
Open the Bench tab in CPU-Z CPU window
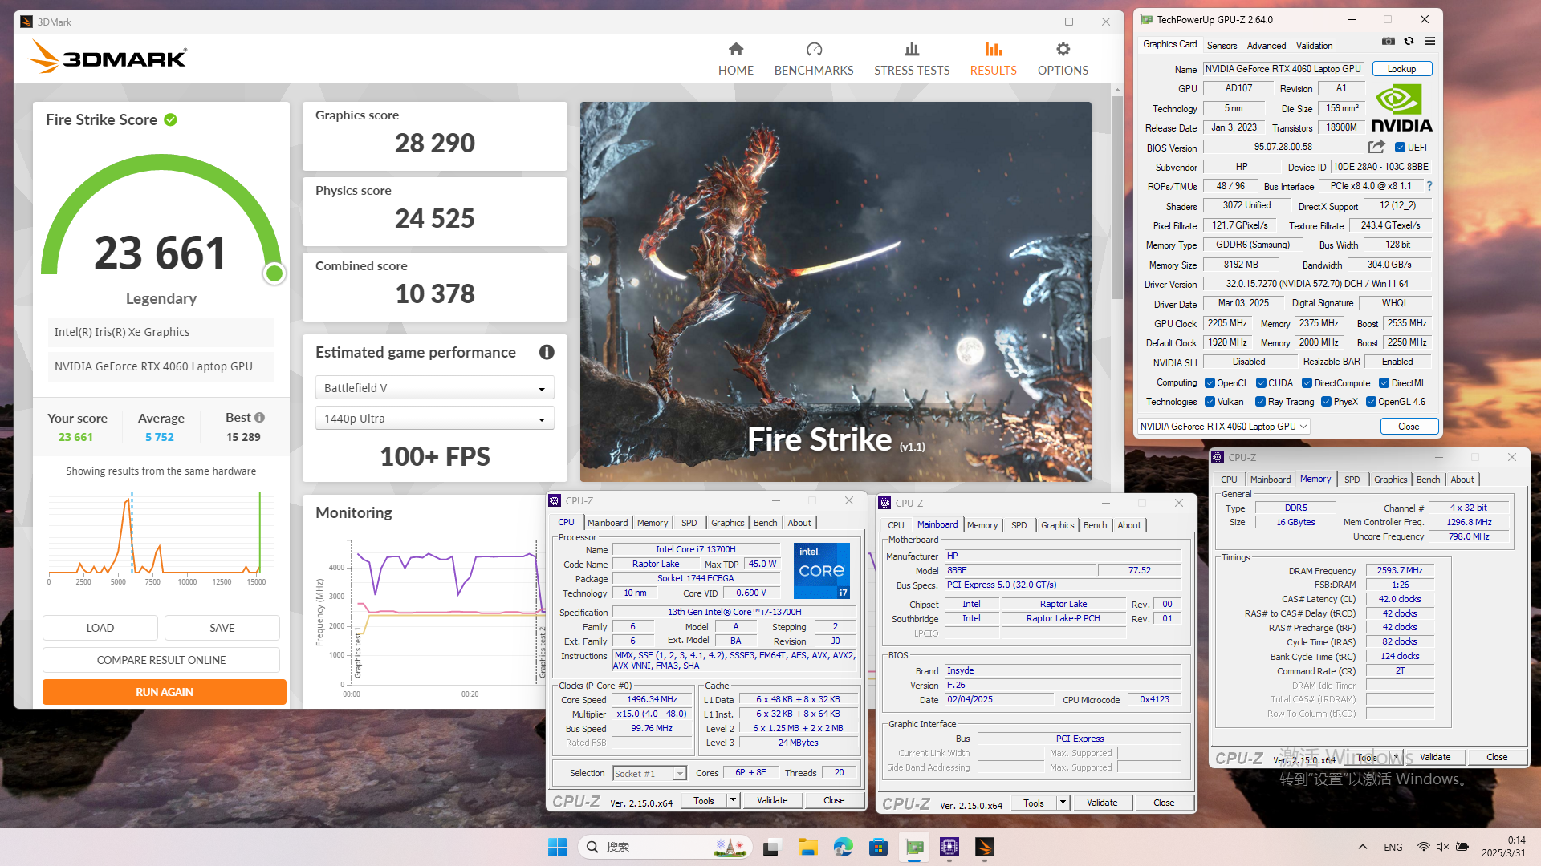(x=765, y=523)
